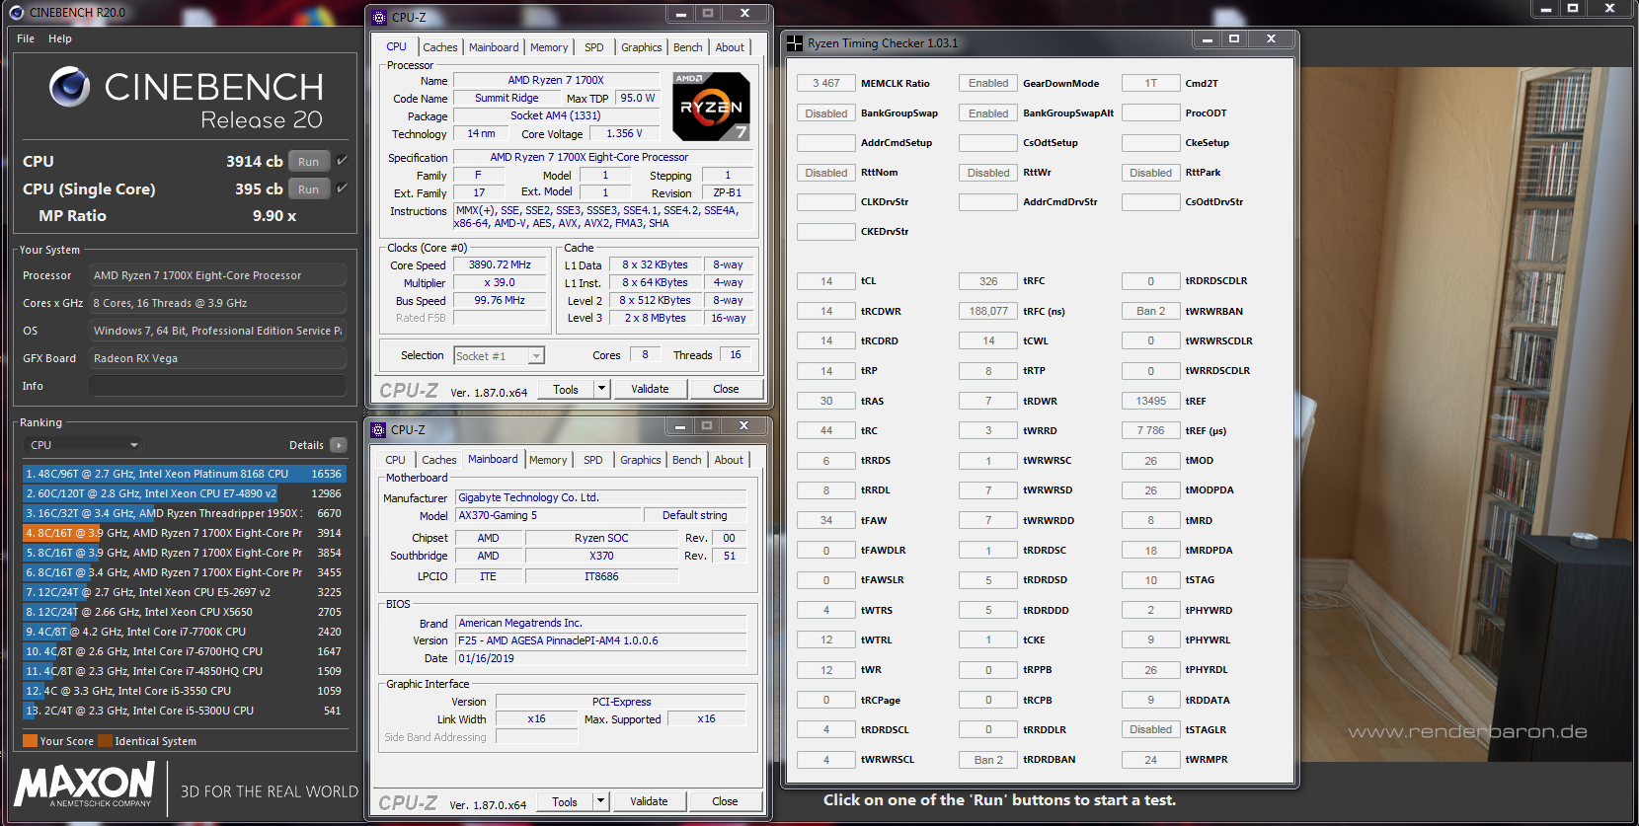Select ranking row Core i5-5300U
Image resolution: width=1639 pixels, height=826 pixels.
click(185, 711)
